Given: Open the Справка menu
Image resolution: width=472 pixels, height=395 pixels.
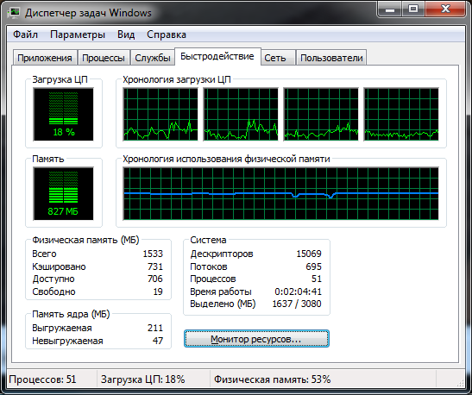Looking at the screenshot, I should click(167, 34).
